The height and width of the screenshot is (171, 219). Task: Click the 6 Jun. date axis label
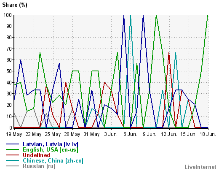click(x=130, y=134)
